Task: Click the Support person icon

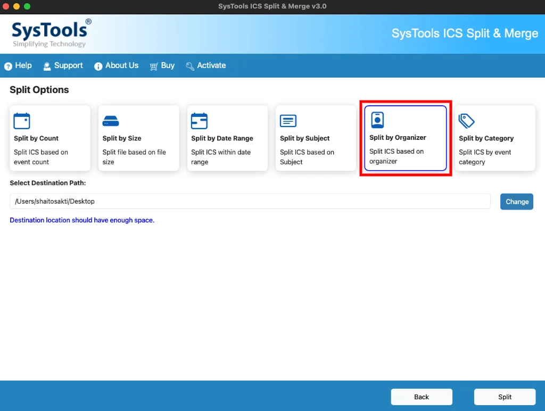Action: (x=47, y=66)
